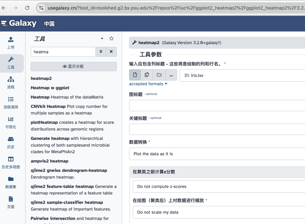
Task: Select single dataset input icon
Action: tap(135, 75)
